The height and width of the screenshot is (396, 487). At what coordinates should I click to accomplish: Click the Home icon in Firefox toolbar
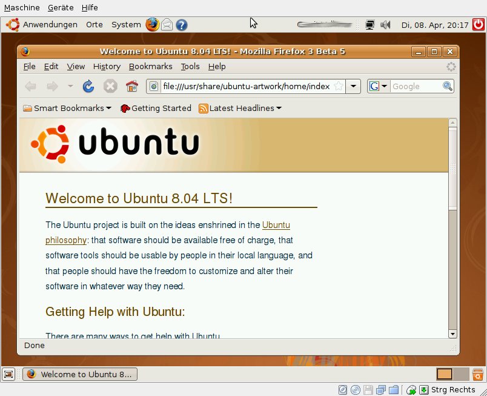pos(131,86)
